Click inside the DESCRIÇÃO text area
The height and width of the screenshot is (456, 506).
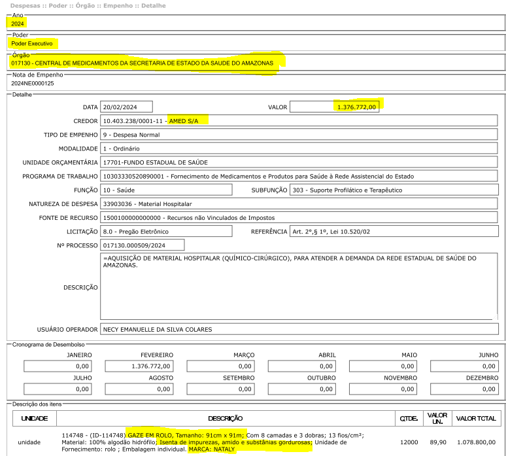(299, 287)
